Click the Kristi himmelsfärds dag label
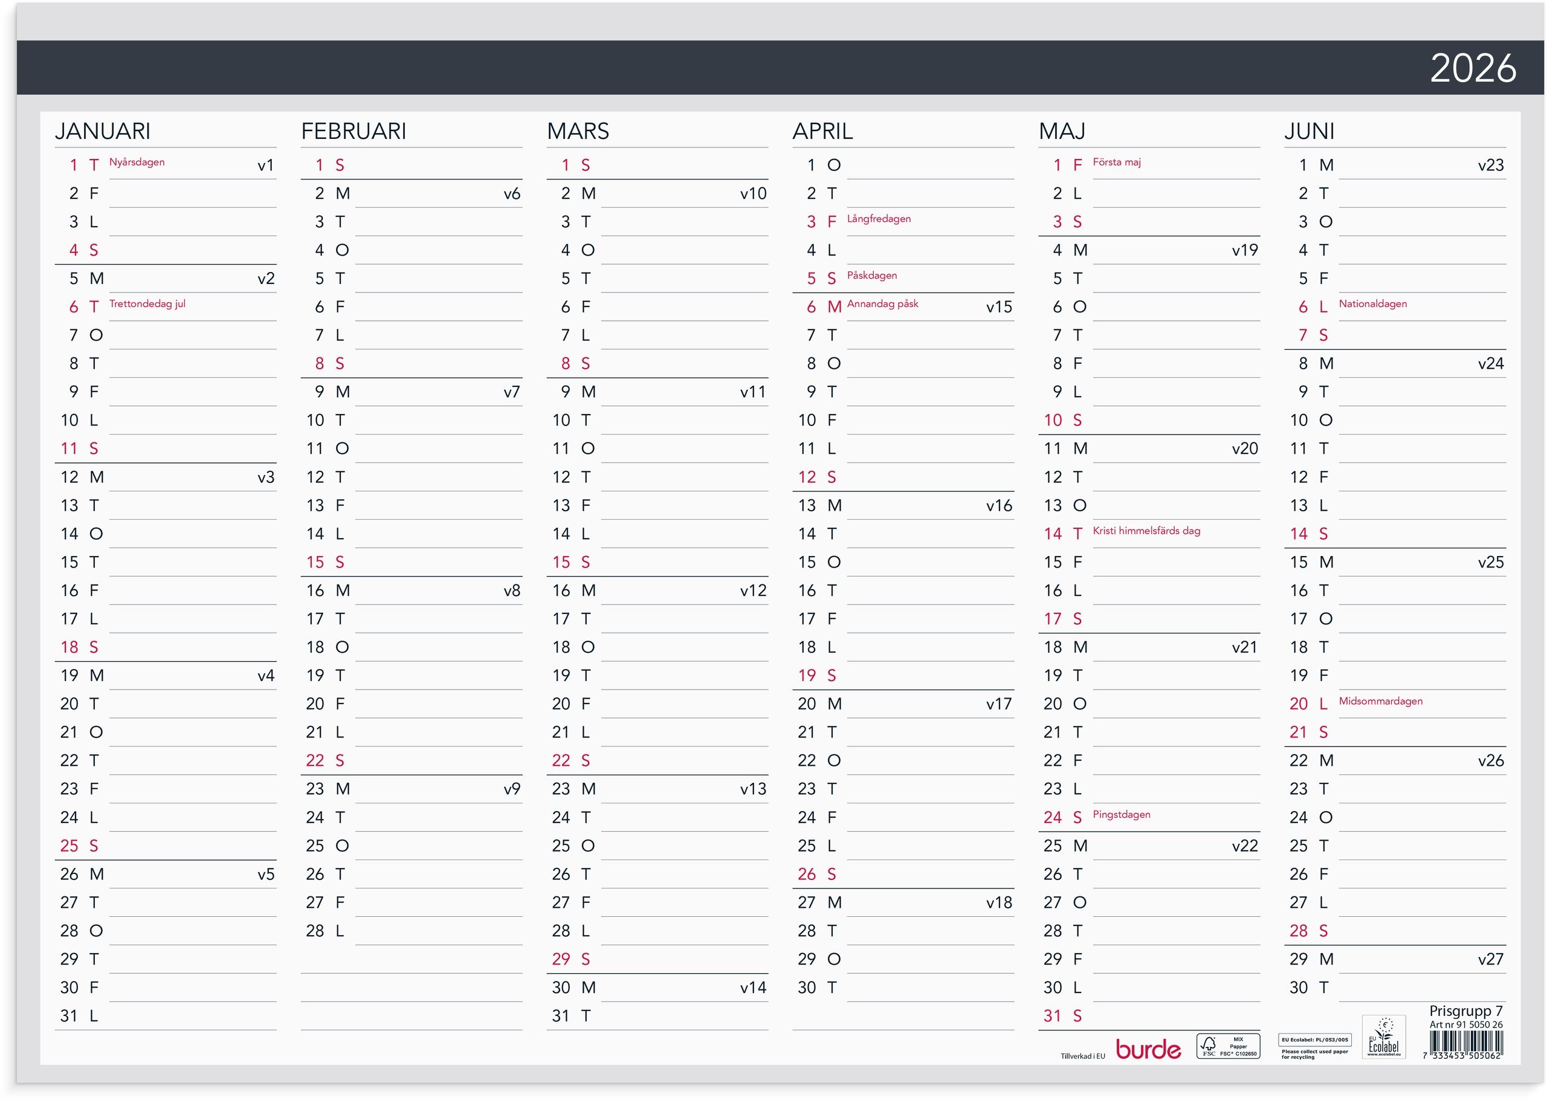This screenshot has width=1547, height=1100. click(x=1146, y=531)
